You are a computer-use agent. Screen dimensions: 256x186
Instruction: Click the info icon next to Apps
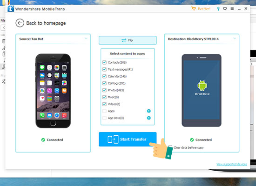pyautogui.click(x=149, y=111)
